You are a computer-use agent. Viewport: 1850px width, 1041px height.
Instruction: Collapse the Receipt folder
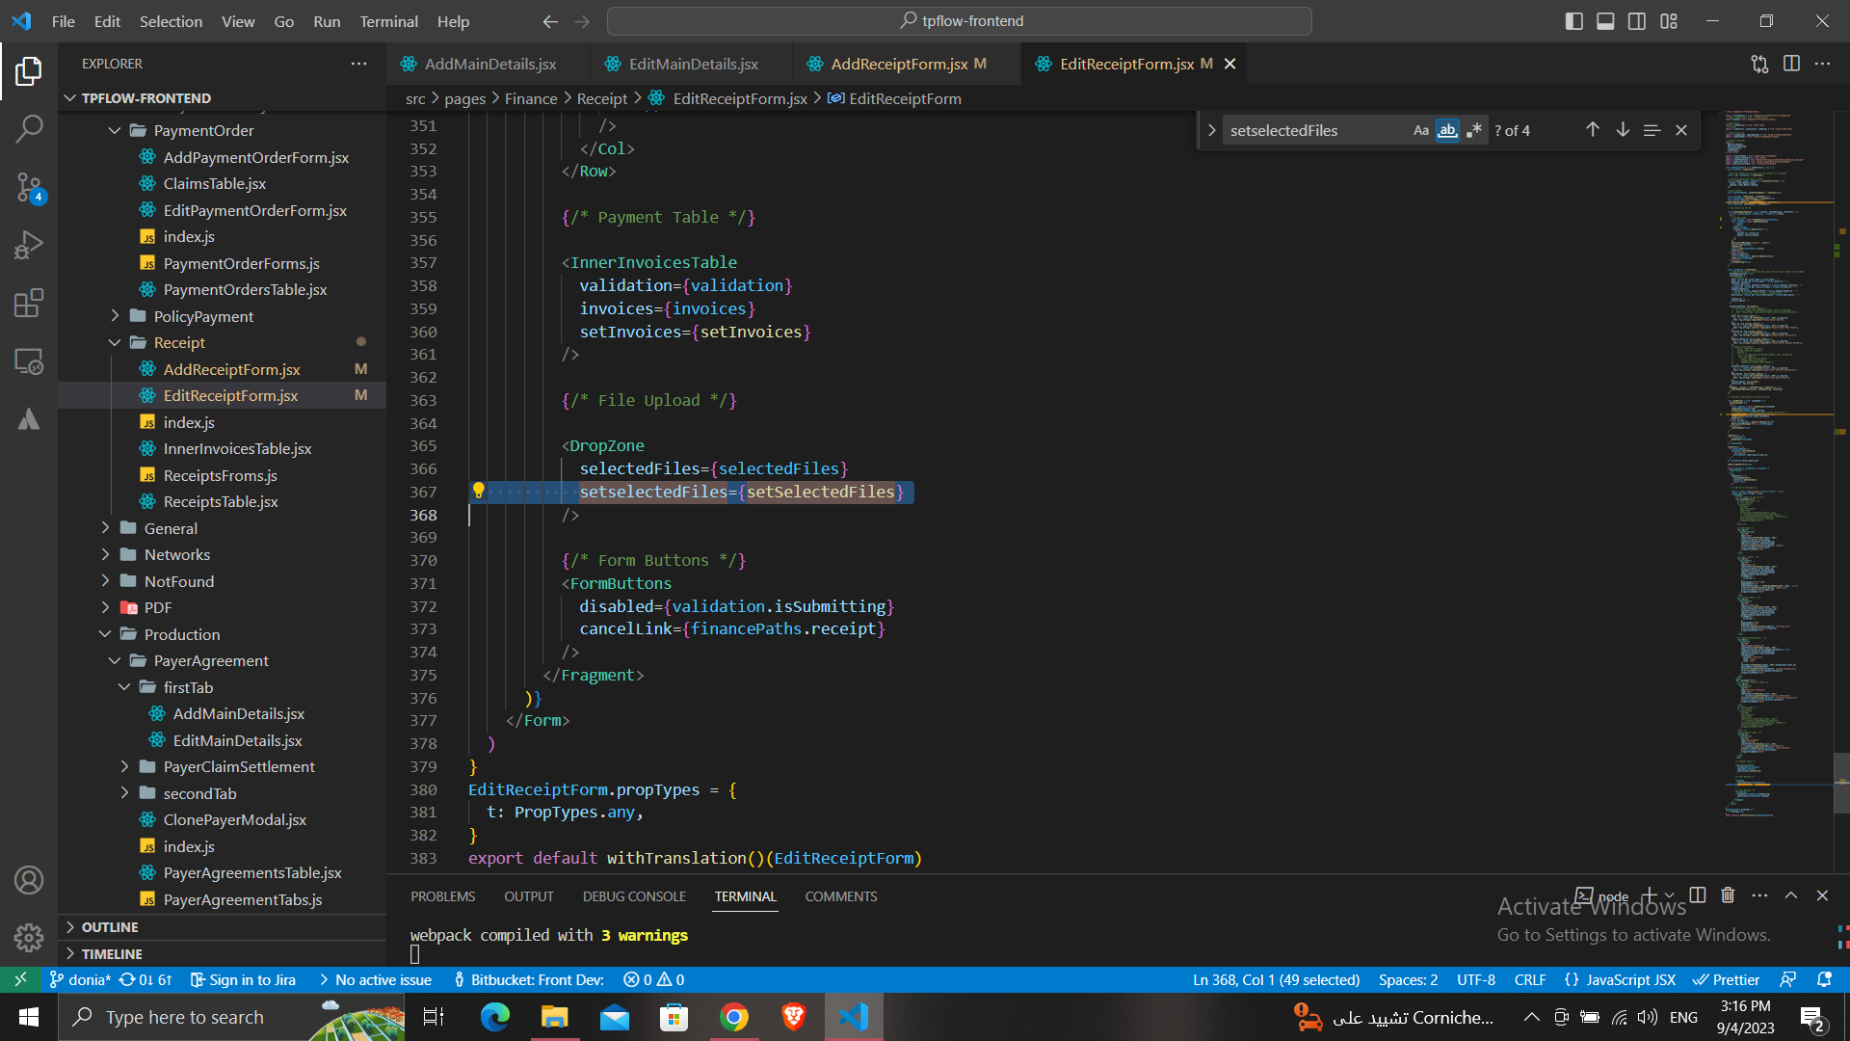pos(179,342)
